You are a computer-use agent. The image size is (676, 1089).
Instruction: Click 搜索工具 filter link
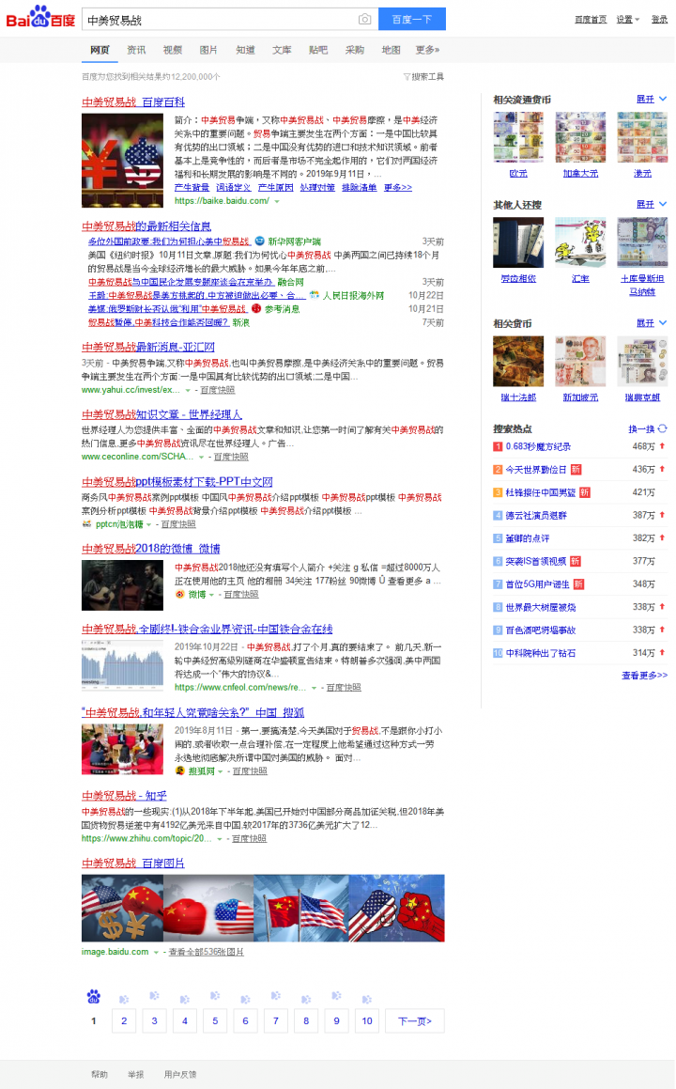(x=427, y=77)
